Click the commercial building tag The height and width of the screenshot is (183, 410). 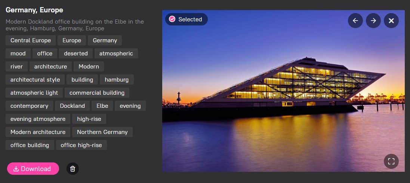point(97,93)
